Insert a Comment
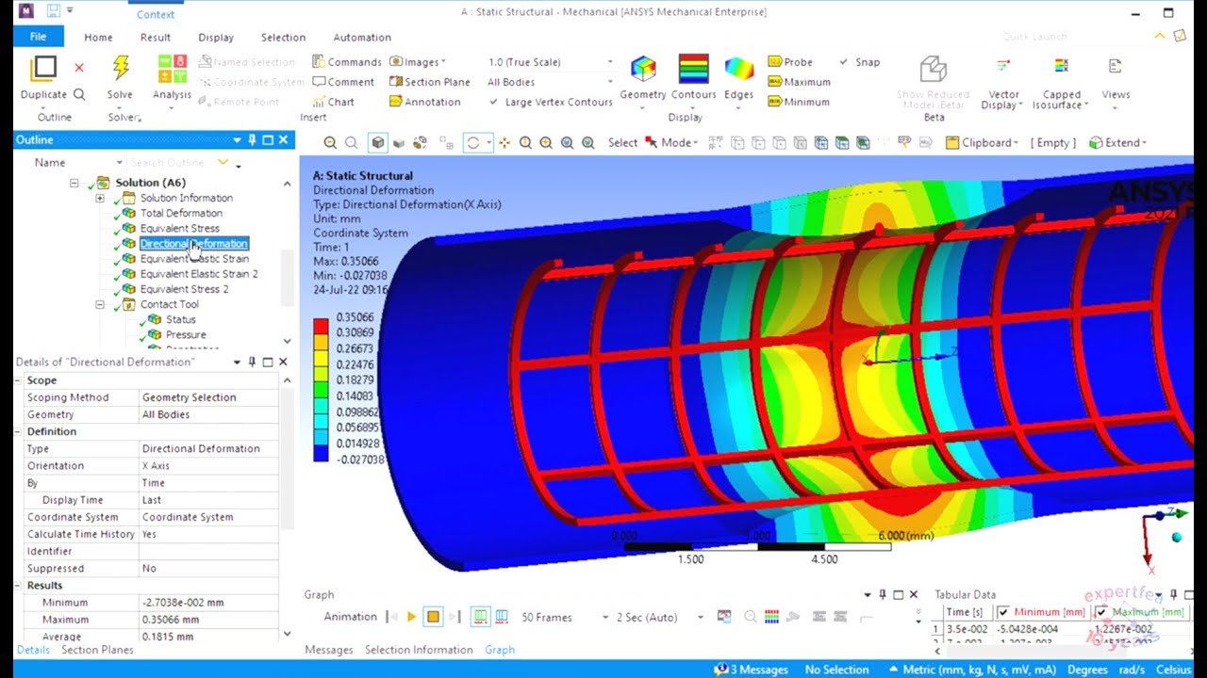This screenshot has height=678, width=1207. click(x=342, y=82)
